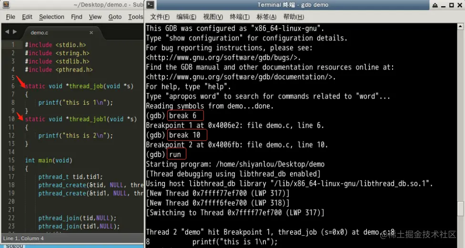Open the View menu in Sublime Text

coord(95,17)
